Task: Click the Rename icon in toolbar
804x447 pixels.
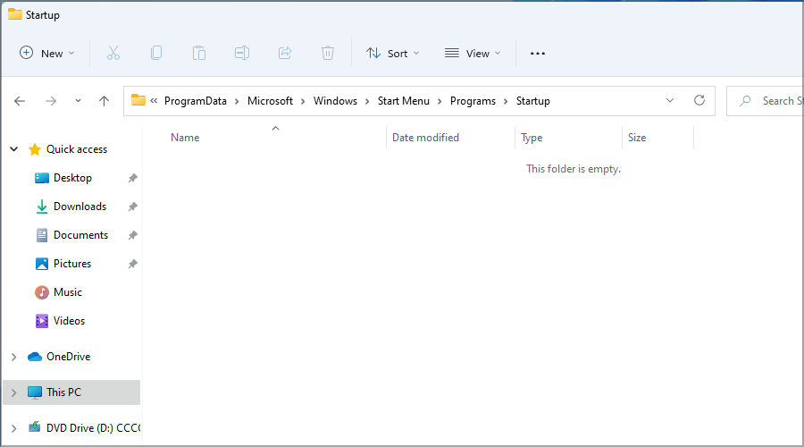Action: pyautogui.click(x=242, y=54)
